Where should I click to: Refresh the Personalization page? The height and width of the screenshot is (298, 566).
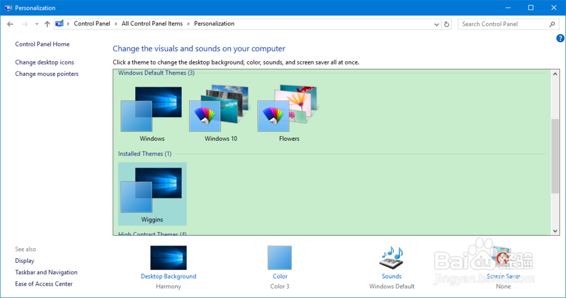pyautogui.click(x=447, y=24)
